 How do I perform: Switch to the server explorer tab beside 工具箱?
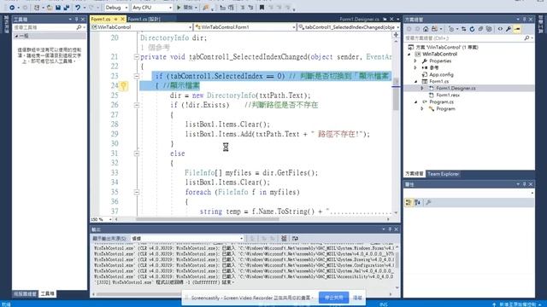(x=25, y=293)
